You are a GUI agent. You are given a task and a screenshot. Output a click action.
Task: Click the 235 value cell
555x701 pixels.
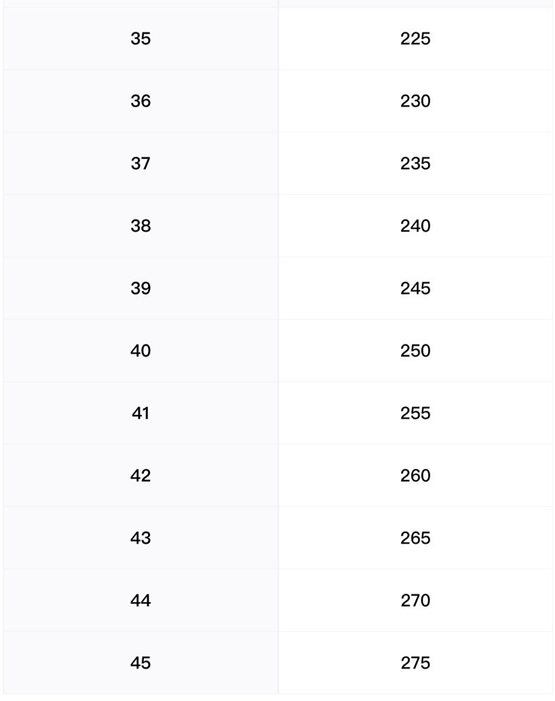pos(415,163)
